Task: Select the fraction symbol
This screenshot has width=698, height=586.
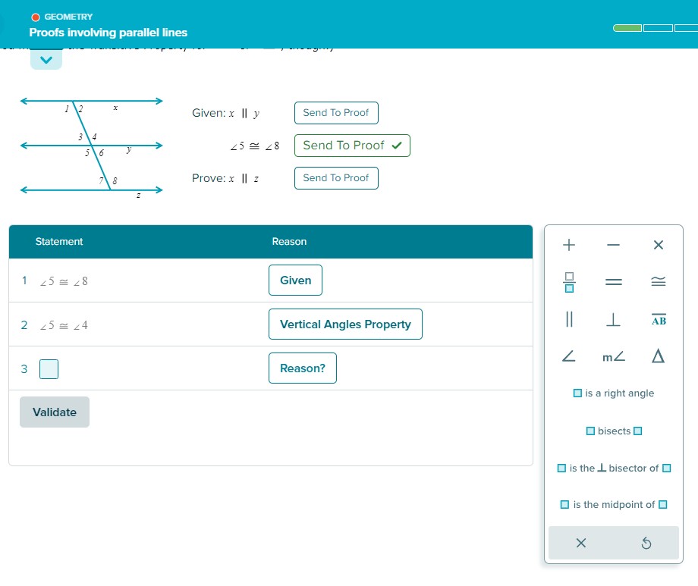Action: [568, 281]
